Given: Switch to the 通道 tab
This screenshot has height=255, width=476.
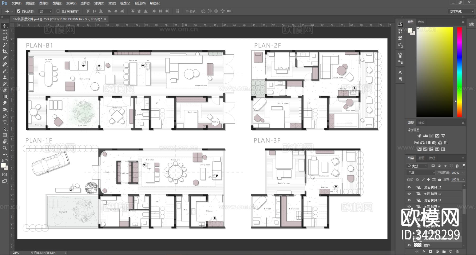Looking at the screenshot, I should [421, 158].
